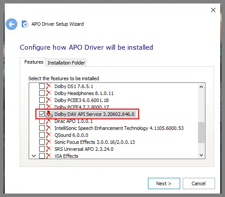This screenshot has height=197, width=225.
Task: Click the red X icon next to QSound
Action: (49, 135)
